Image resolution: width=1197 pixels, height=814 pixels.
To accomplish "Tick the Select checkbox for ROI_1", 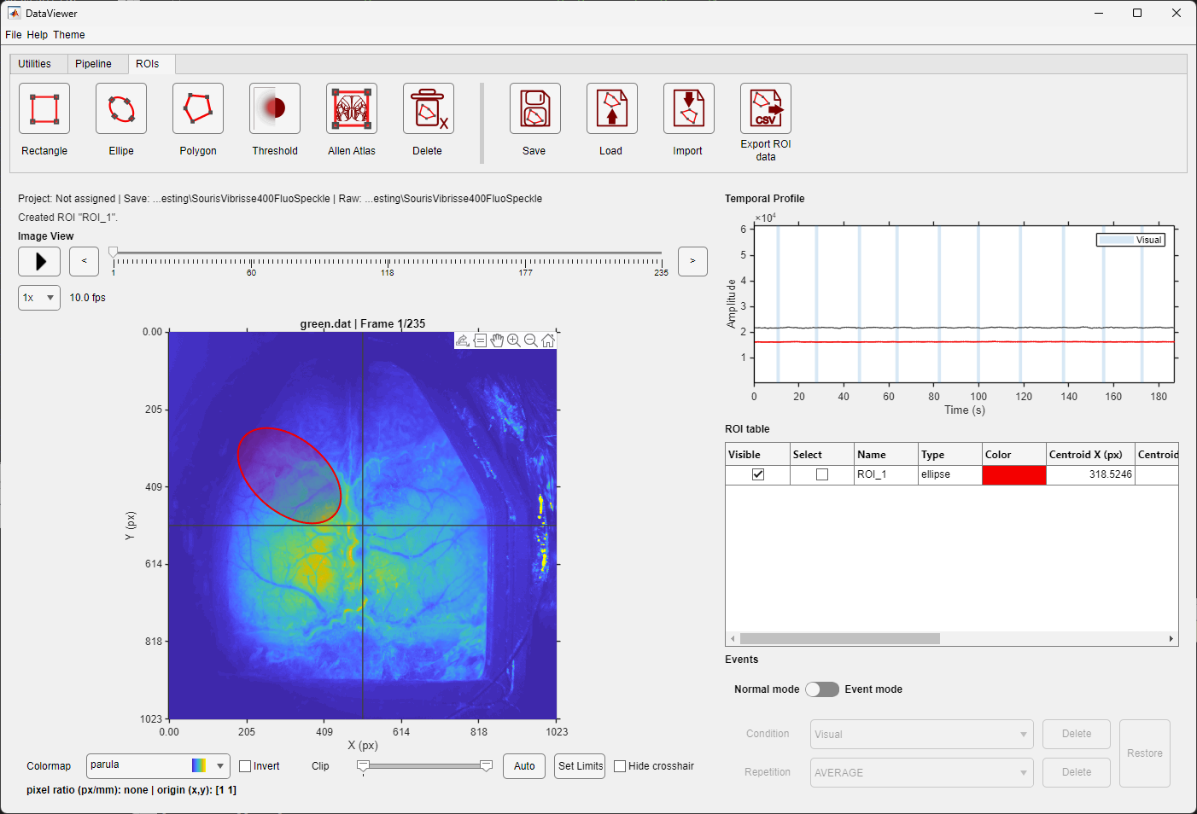I will click(x=822, y=474).
